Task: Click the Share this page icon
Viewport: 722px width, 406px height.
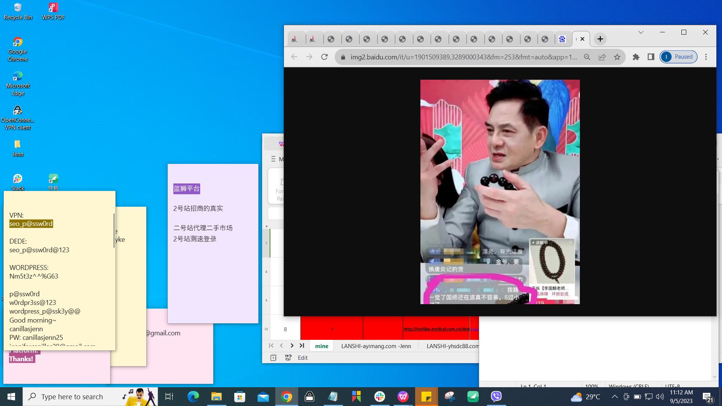Action: point(602,57)
